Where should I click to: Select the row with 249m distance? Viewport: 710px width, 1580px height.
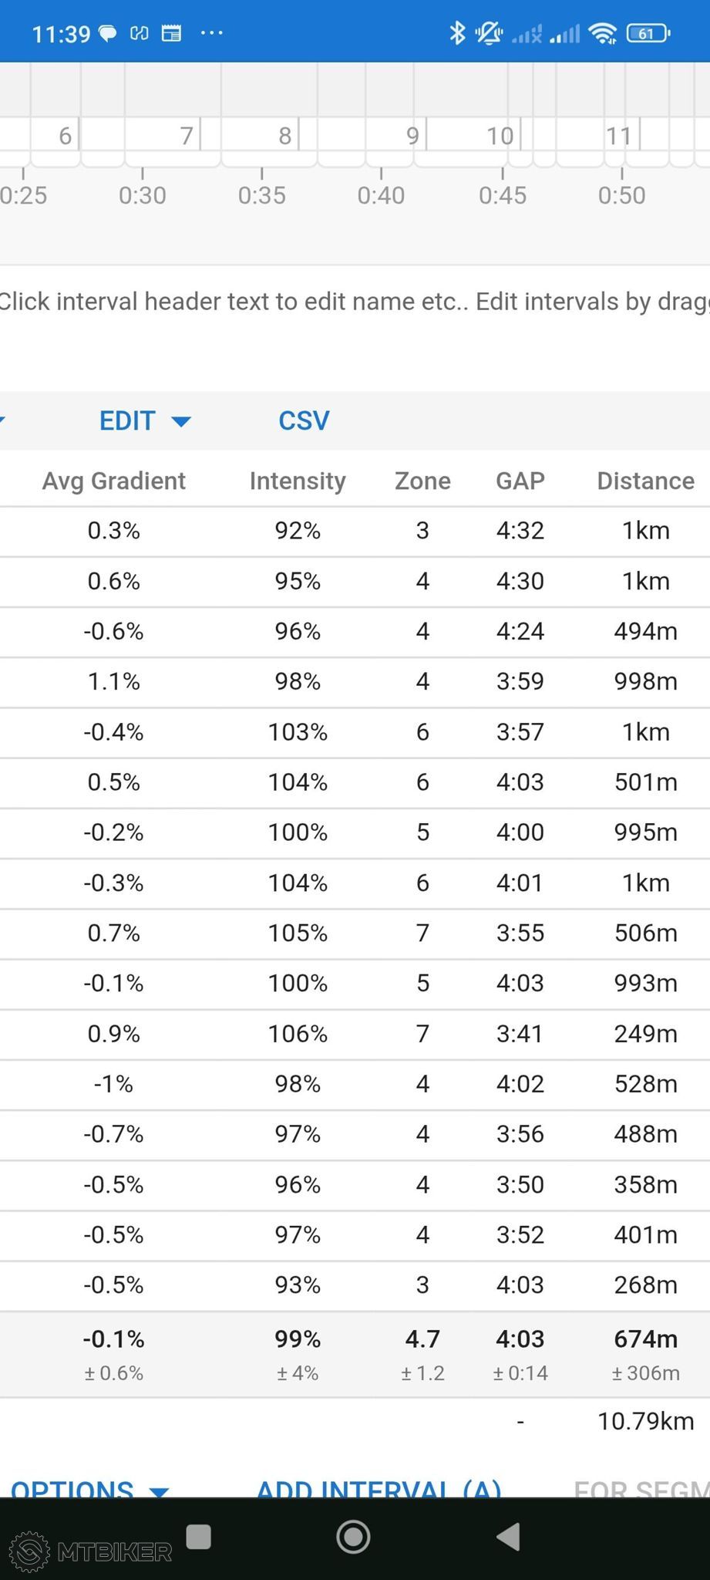[355, 1034]
